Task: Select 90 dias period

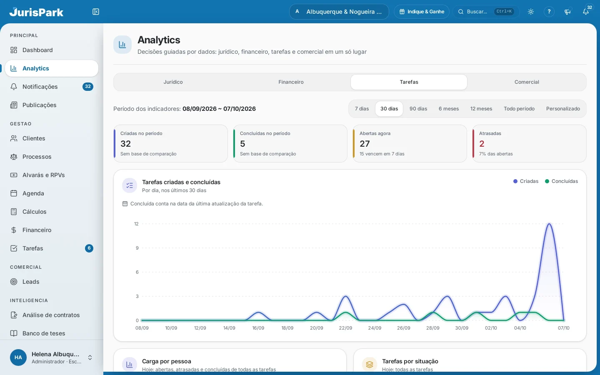Action: tap(418, 109)
